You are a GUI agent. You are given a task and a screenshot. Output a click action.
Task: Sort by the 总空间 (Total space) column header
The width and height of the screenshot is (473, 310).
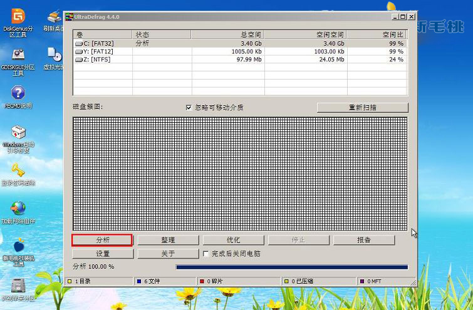(228, 34)
